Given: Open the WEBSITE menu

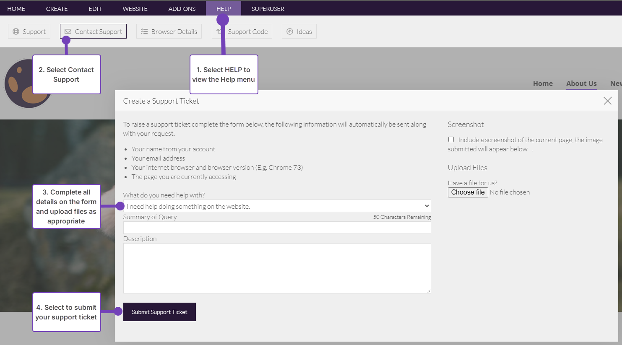Looking at the screenshot, I should pos(135,8).
